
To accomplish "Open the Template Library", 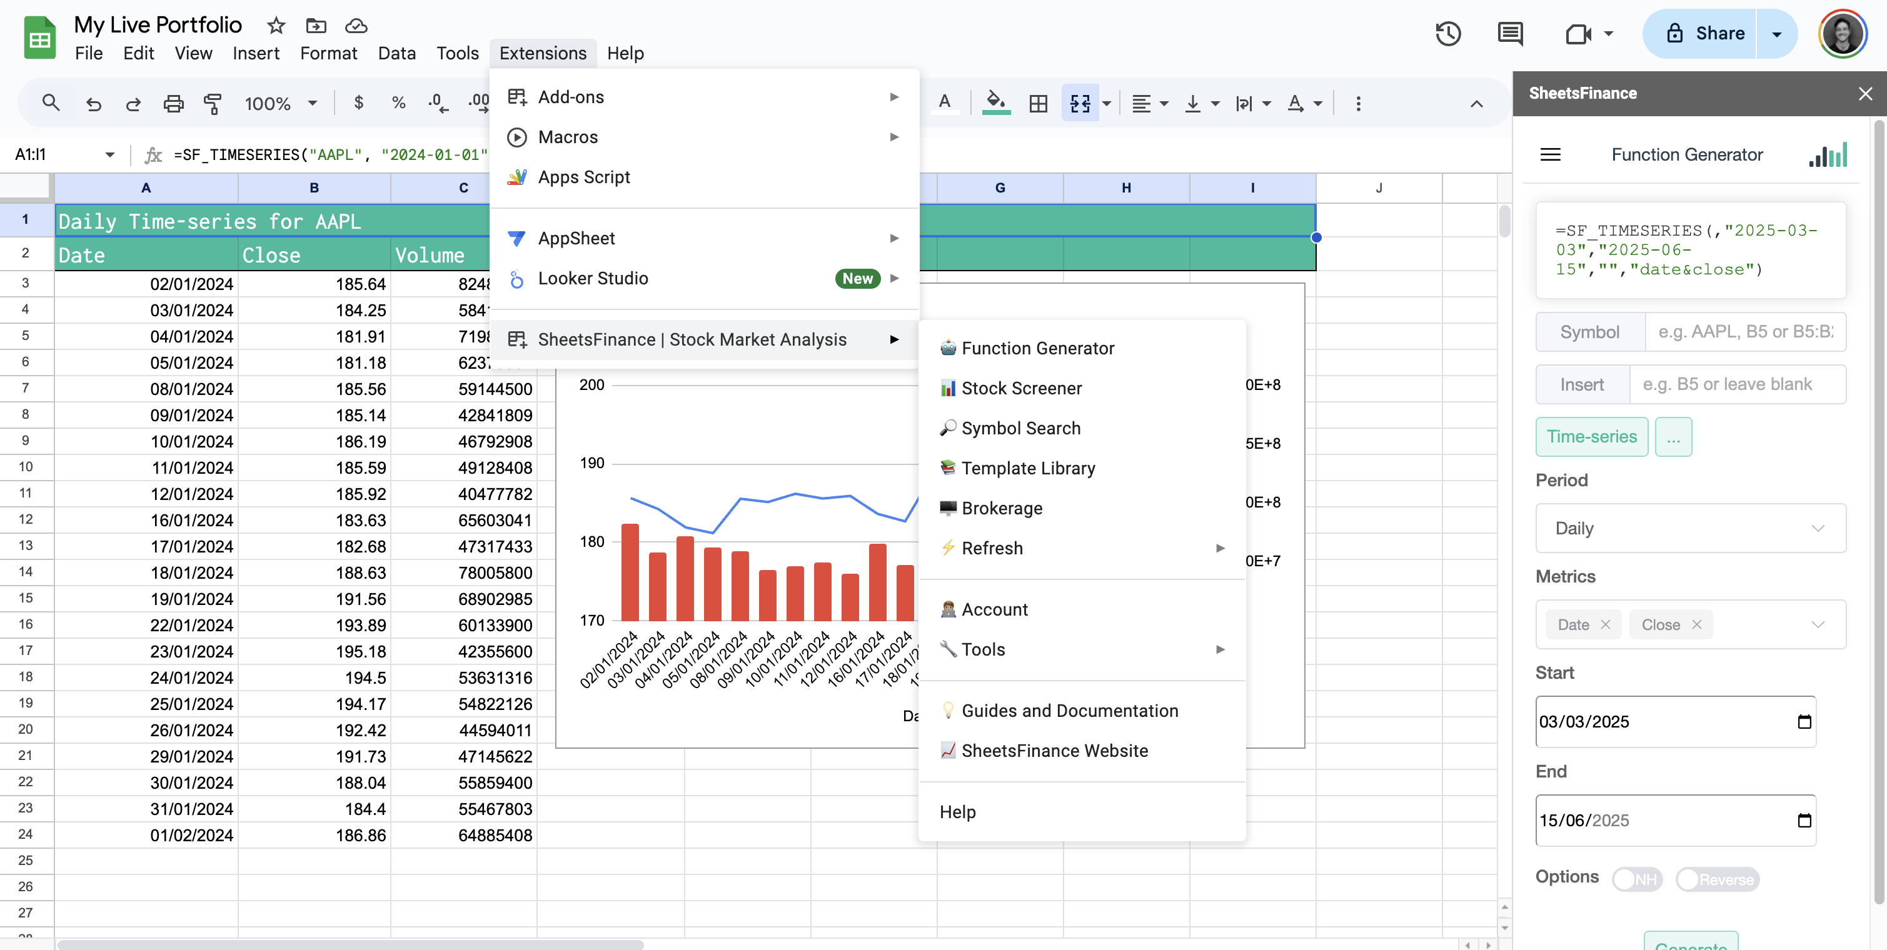I will coord(1029,467).
